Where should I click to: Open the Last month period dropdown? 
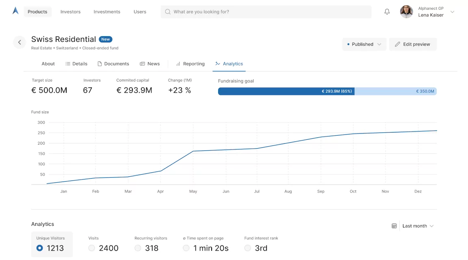pos(418,226)
